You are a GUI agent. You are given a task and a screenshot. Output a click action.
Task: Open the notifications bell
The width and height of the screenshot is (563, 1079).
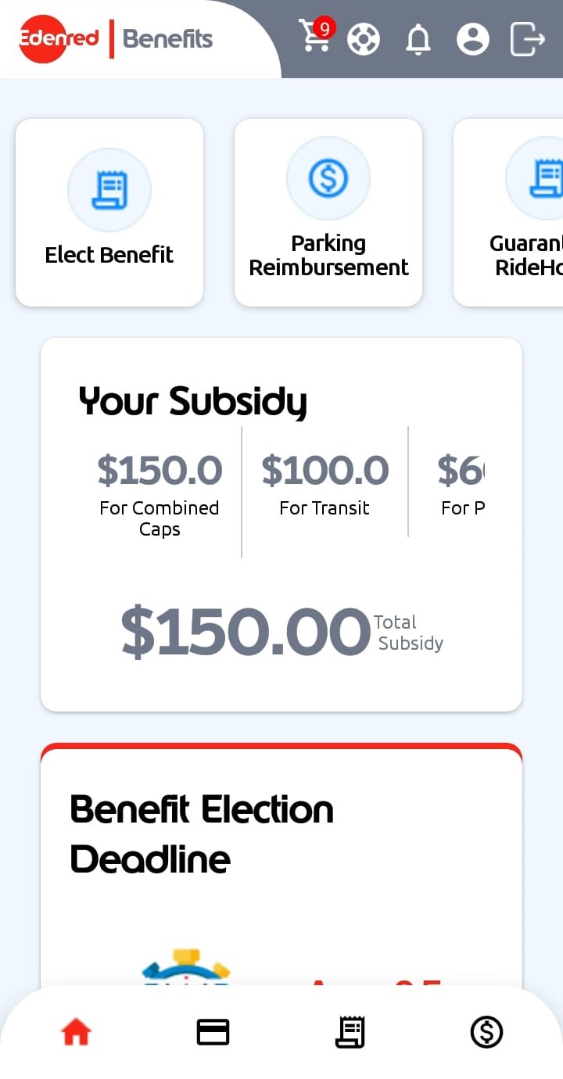418,38
